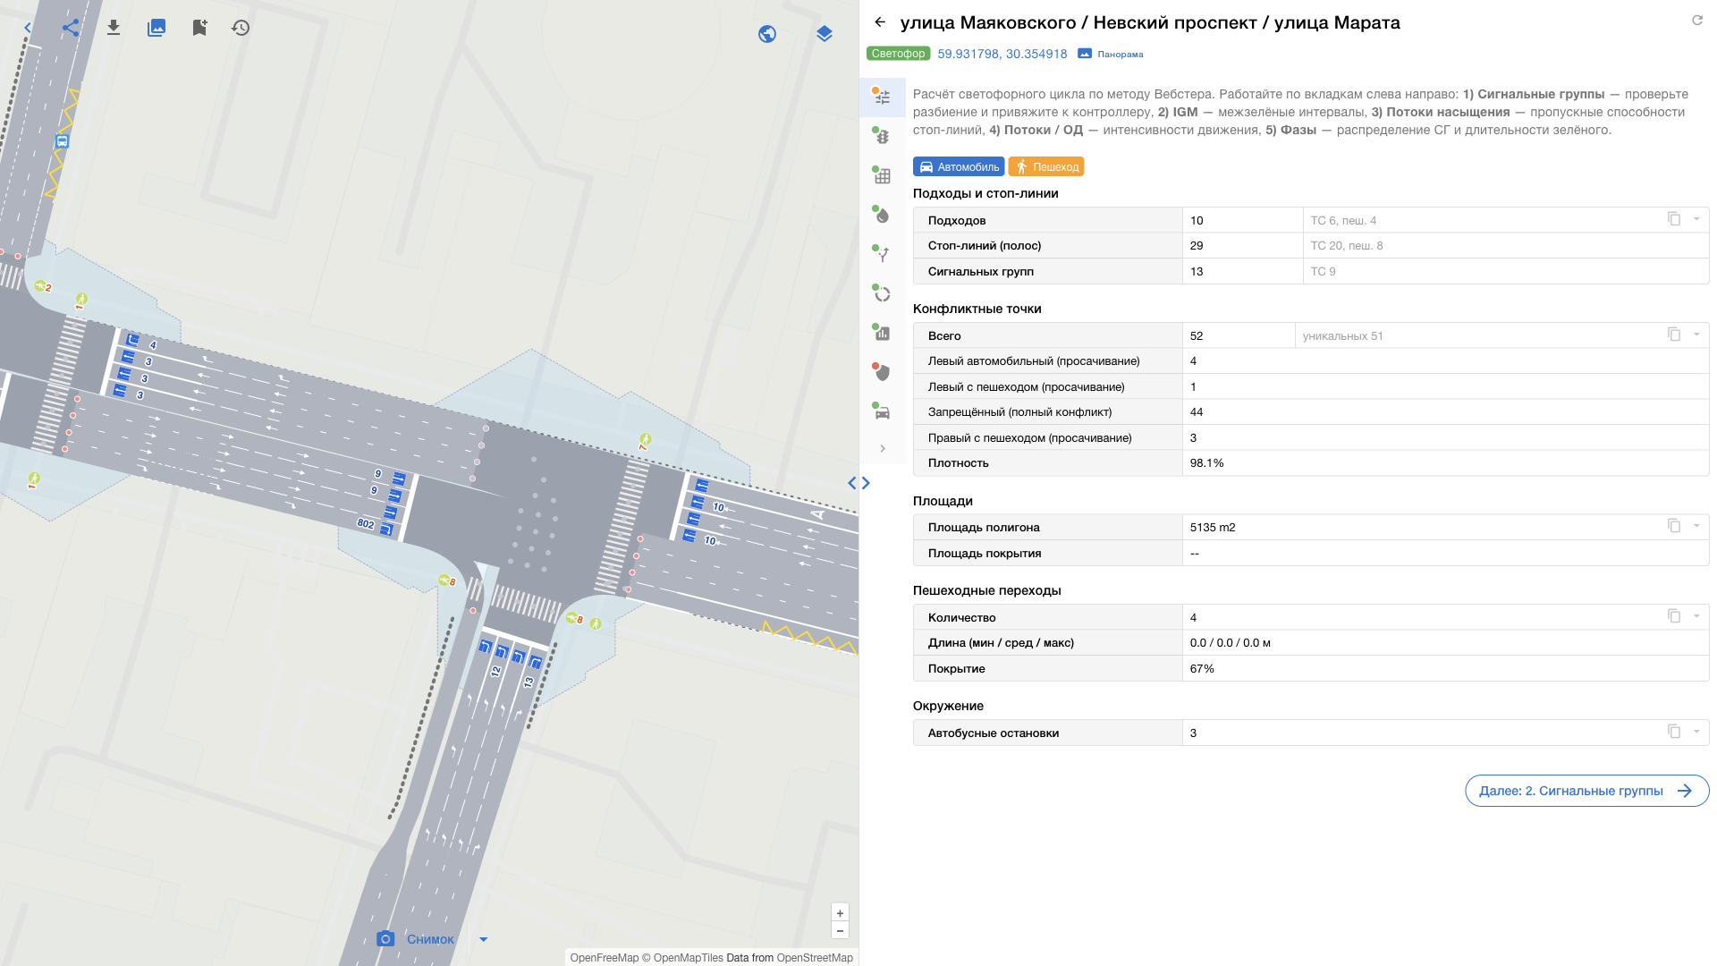Zoom in the map with the plus button

click(x=840, y=913)
